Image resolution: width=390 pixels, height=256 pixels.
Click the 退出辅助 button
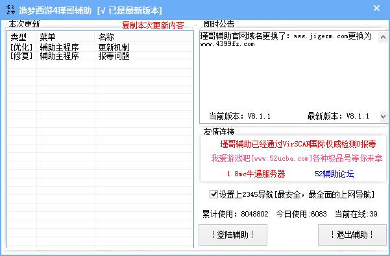352,235
